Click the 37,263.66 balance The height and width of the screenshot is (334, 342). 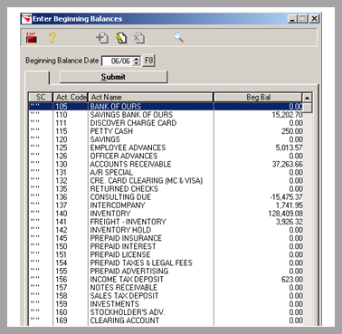(x=287, y=164)
